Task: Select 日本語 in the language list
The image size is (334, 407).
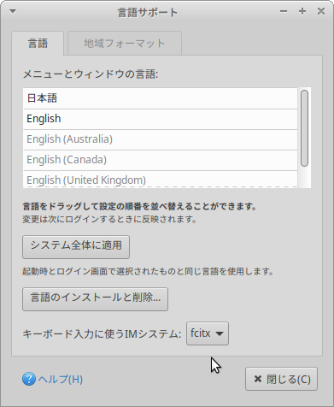Action: point(161,98)
